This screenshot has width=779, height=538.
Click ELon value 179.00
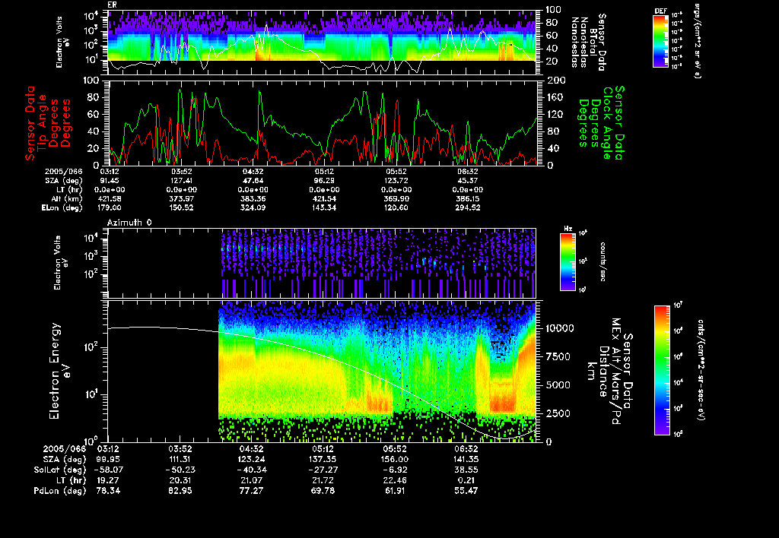110,208
